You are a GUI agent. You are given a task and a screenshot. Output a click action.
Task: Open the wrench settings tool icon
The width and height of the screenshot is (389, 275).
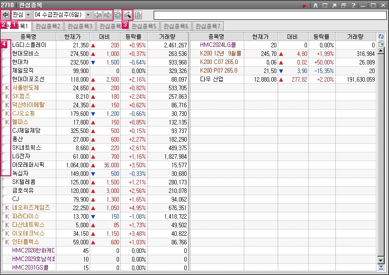coord(128,15)
